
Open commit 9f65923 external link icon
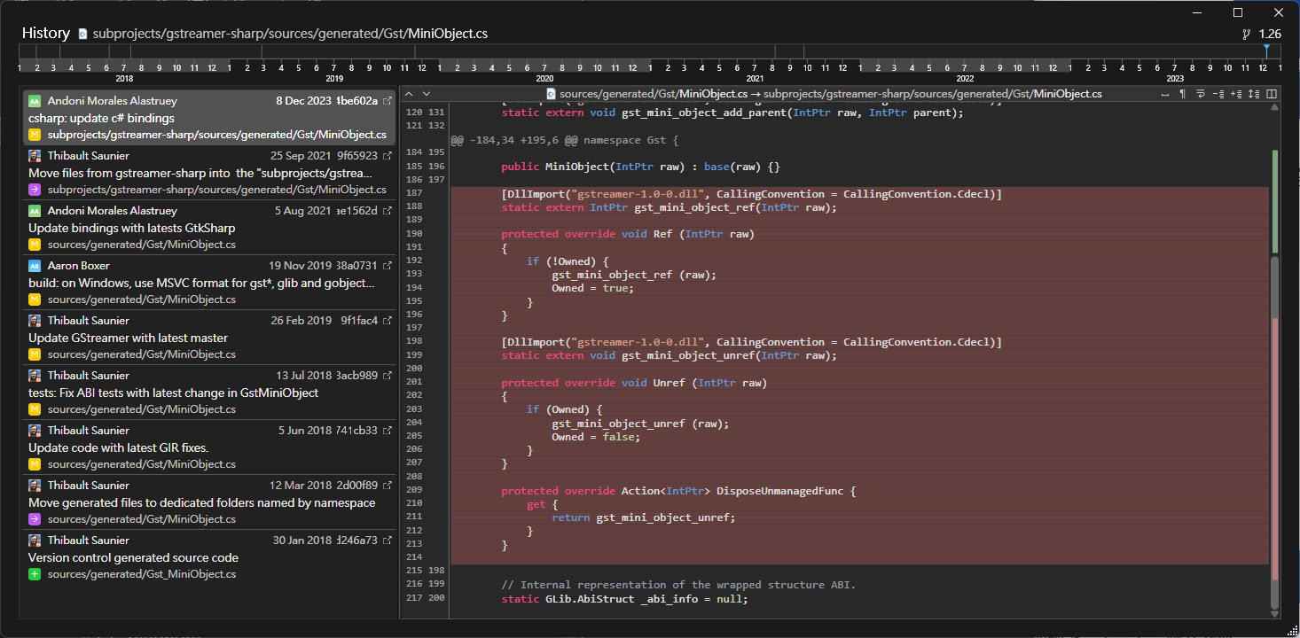(387, 156)
